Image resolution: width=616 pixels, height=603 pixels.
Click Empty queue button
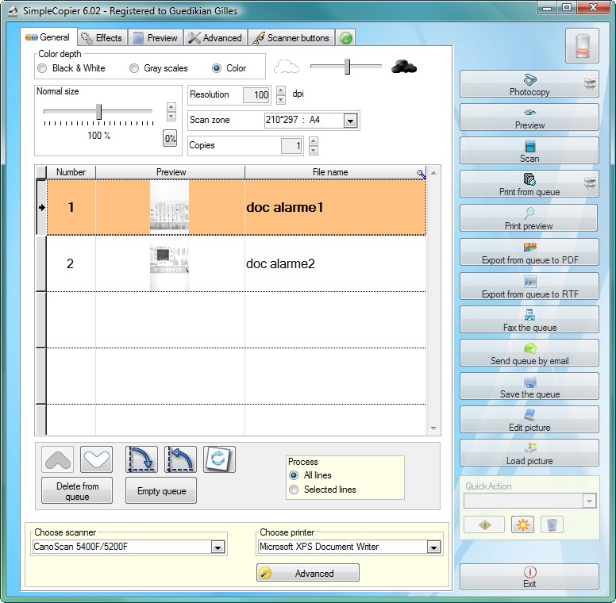(x=161, y=490)
